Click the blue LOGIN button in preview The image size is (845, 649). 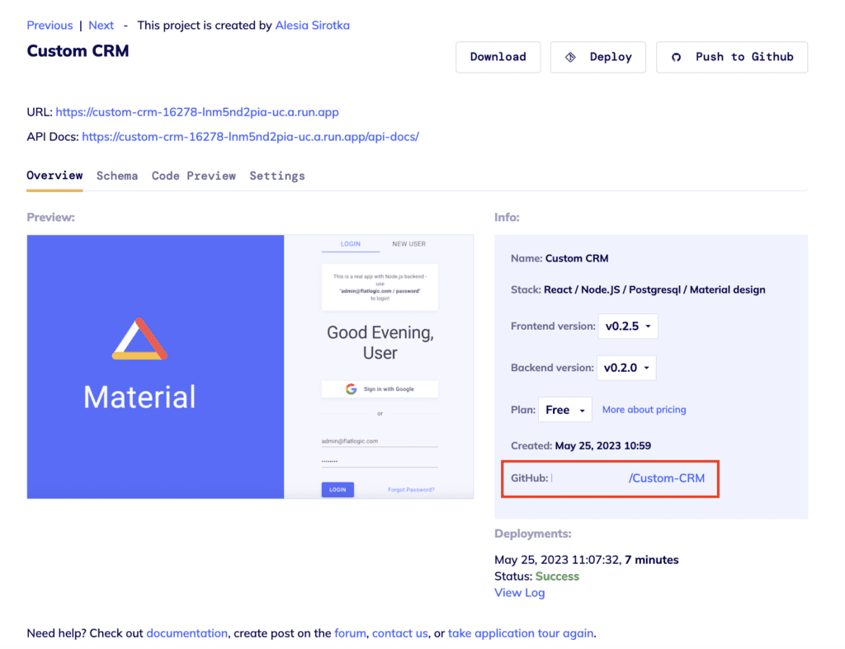338,490
